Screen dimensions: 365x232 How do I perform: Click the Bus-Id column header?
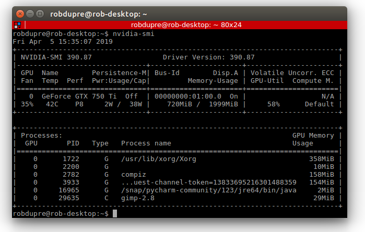click(x=167, y=73)
